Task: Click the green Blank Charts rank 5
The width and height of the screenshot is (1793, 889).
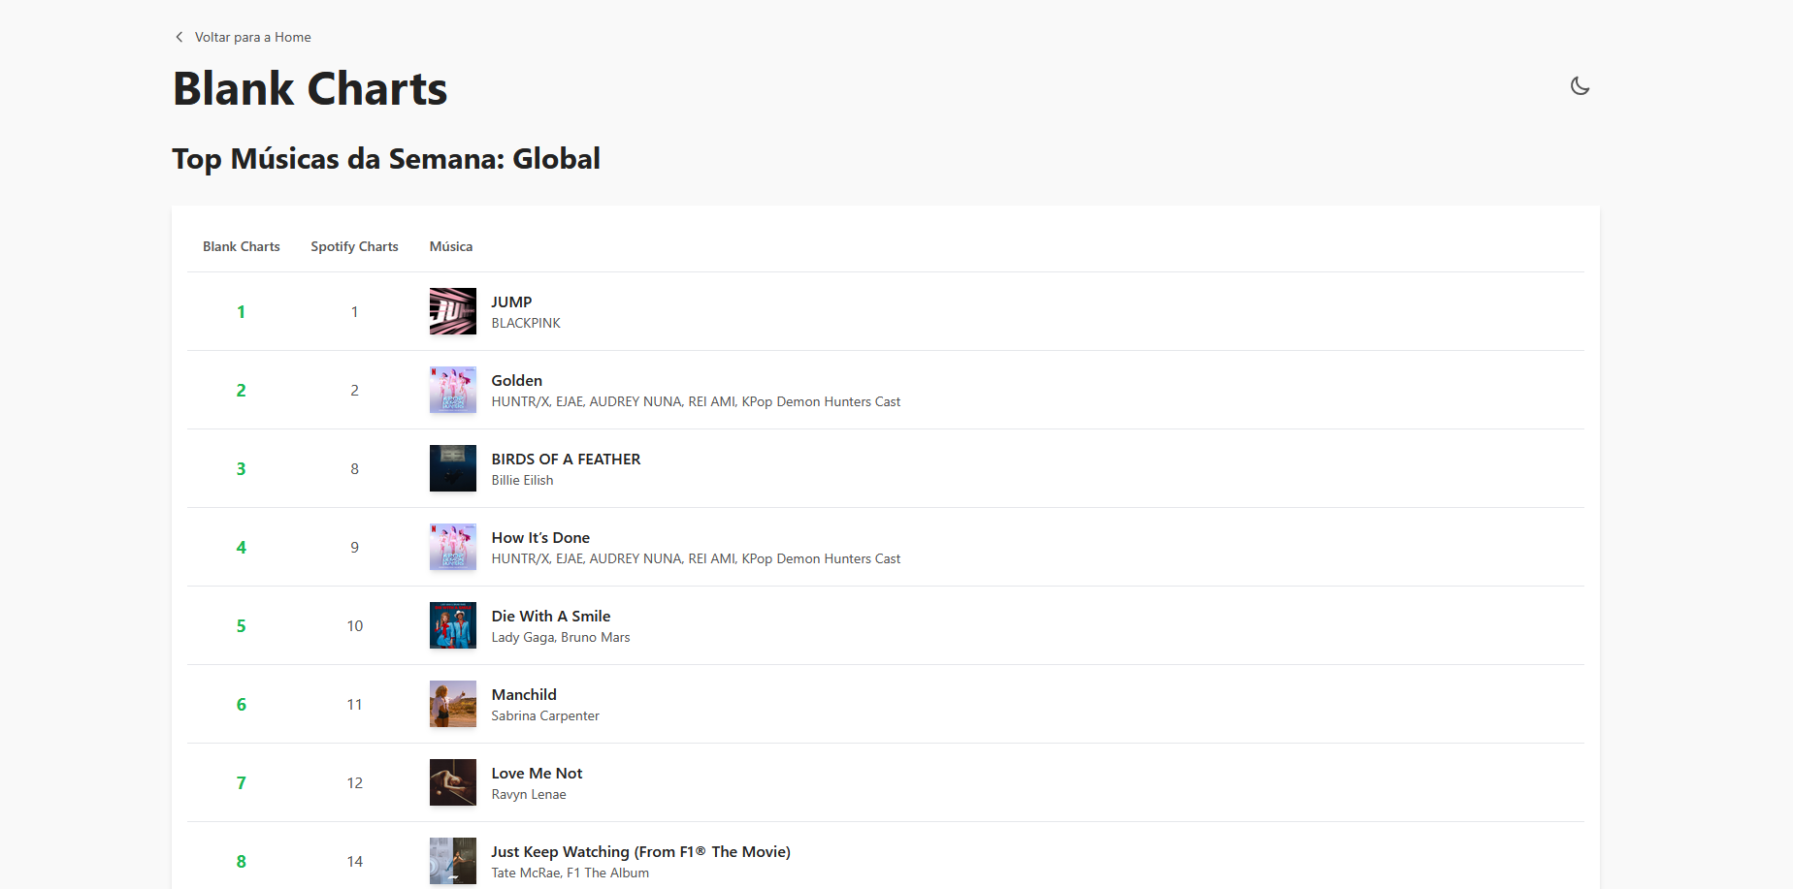Action: 242,626
